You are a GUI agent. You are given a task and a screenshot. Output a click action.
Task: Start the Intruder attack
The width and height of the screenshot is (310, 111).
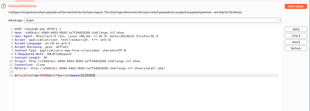[x=296, y=6]
